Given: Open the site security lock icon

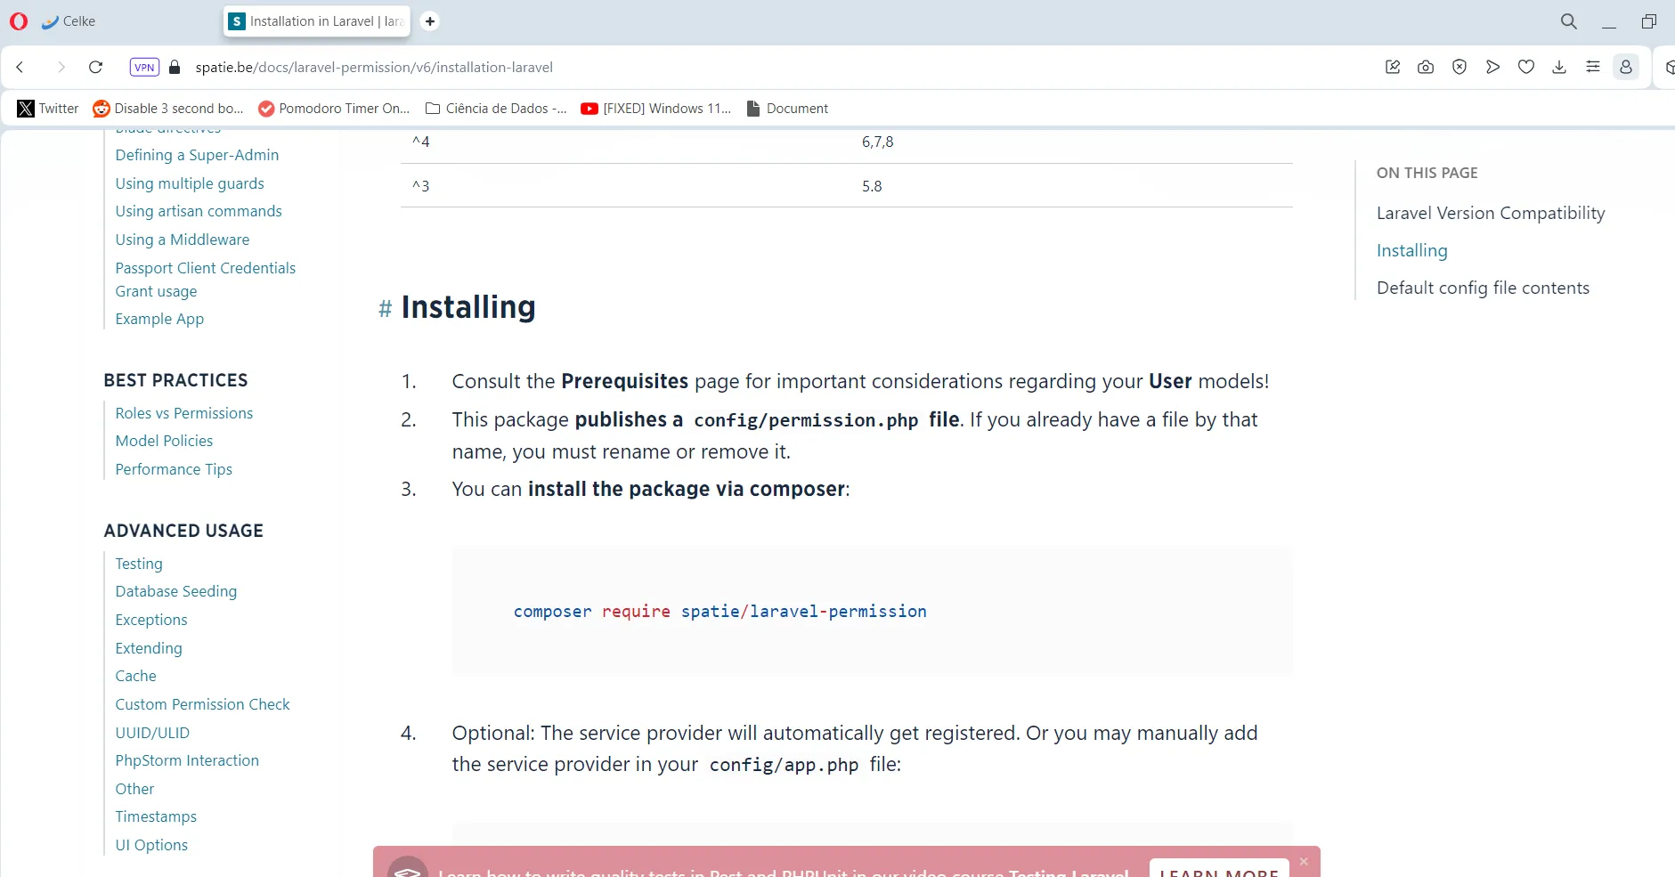Looking at the screenshot, I should [x=175, y=67].
